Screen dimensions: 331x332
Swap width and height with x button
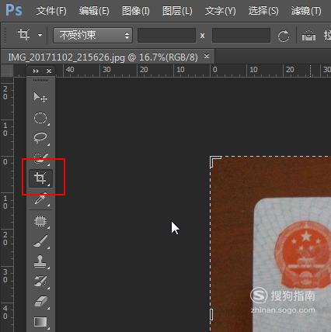click(203, 36)
